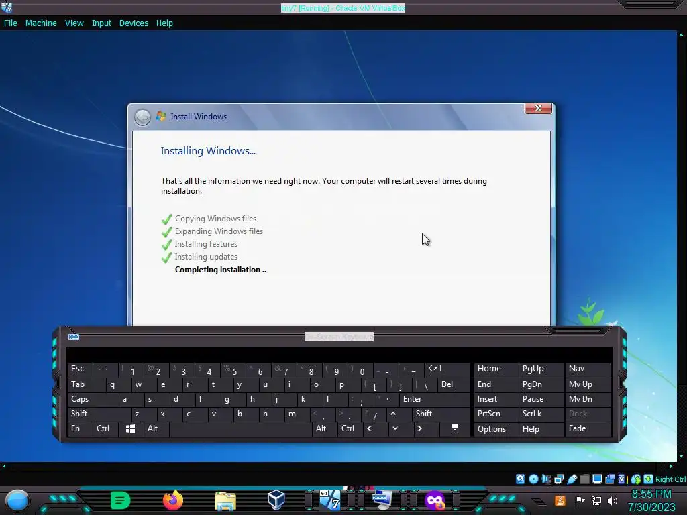Click the Install Windows back arrow button

(x=142, y=117)
